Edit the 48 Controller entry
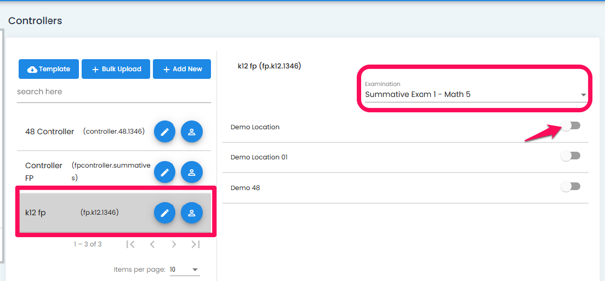 click(x=165, y=132)
